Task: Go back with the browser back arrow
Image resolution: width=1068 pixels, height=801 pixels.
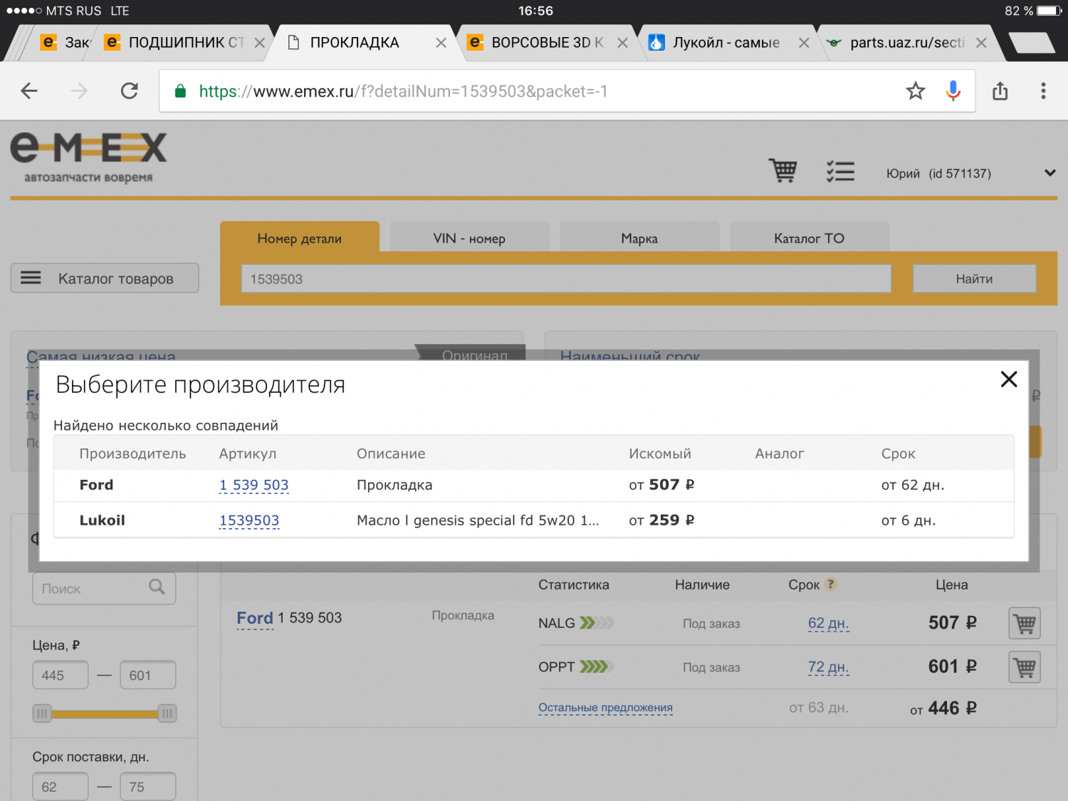Action: click(29, 91)
